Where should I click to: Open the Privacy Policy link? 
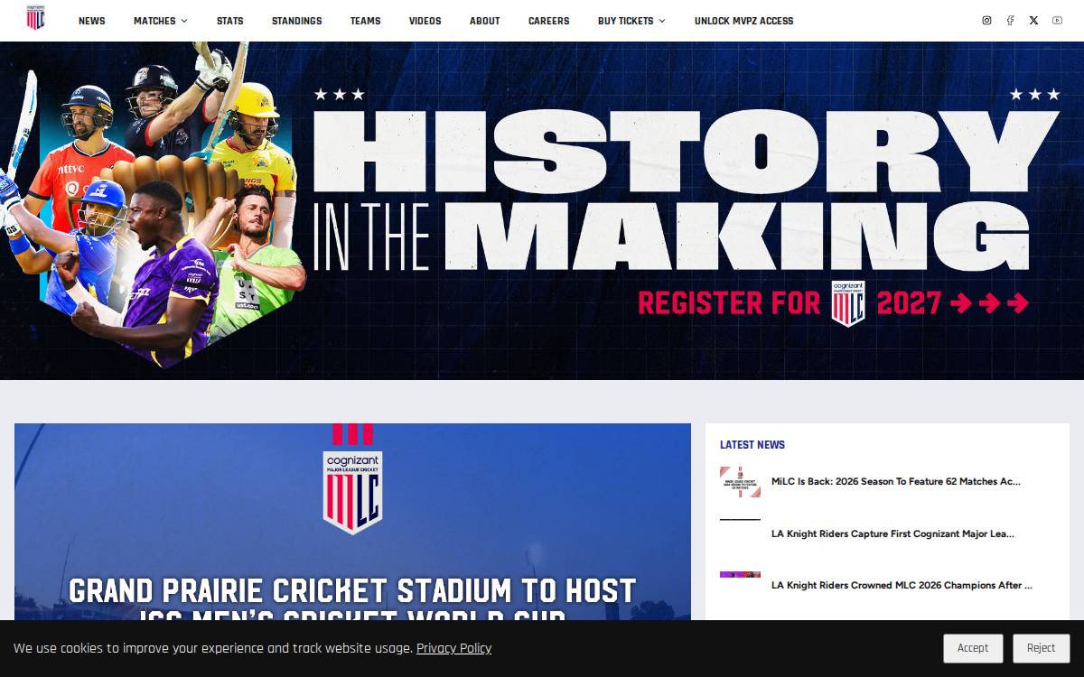point(453,648)
